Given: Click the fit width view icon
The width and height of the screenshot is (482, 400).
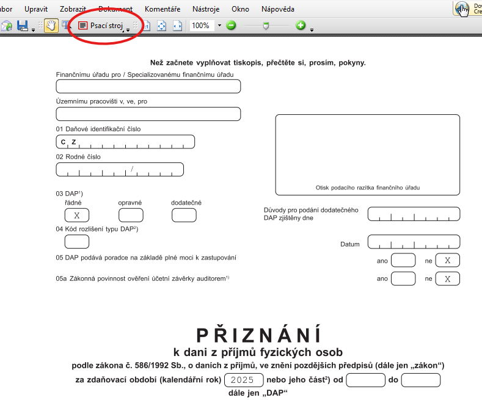Looking at the screenshot, I should tap(177, 26).
